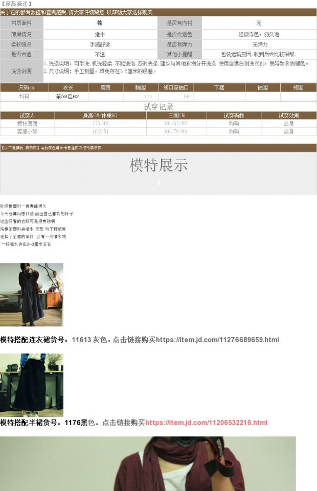Viewport: 317px width, 491px height.
Task: Open the red jd.com link for skirt 1176
Action: coord(206,422)
